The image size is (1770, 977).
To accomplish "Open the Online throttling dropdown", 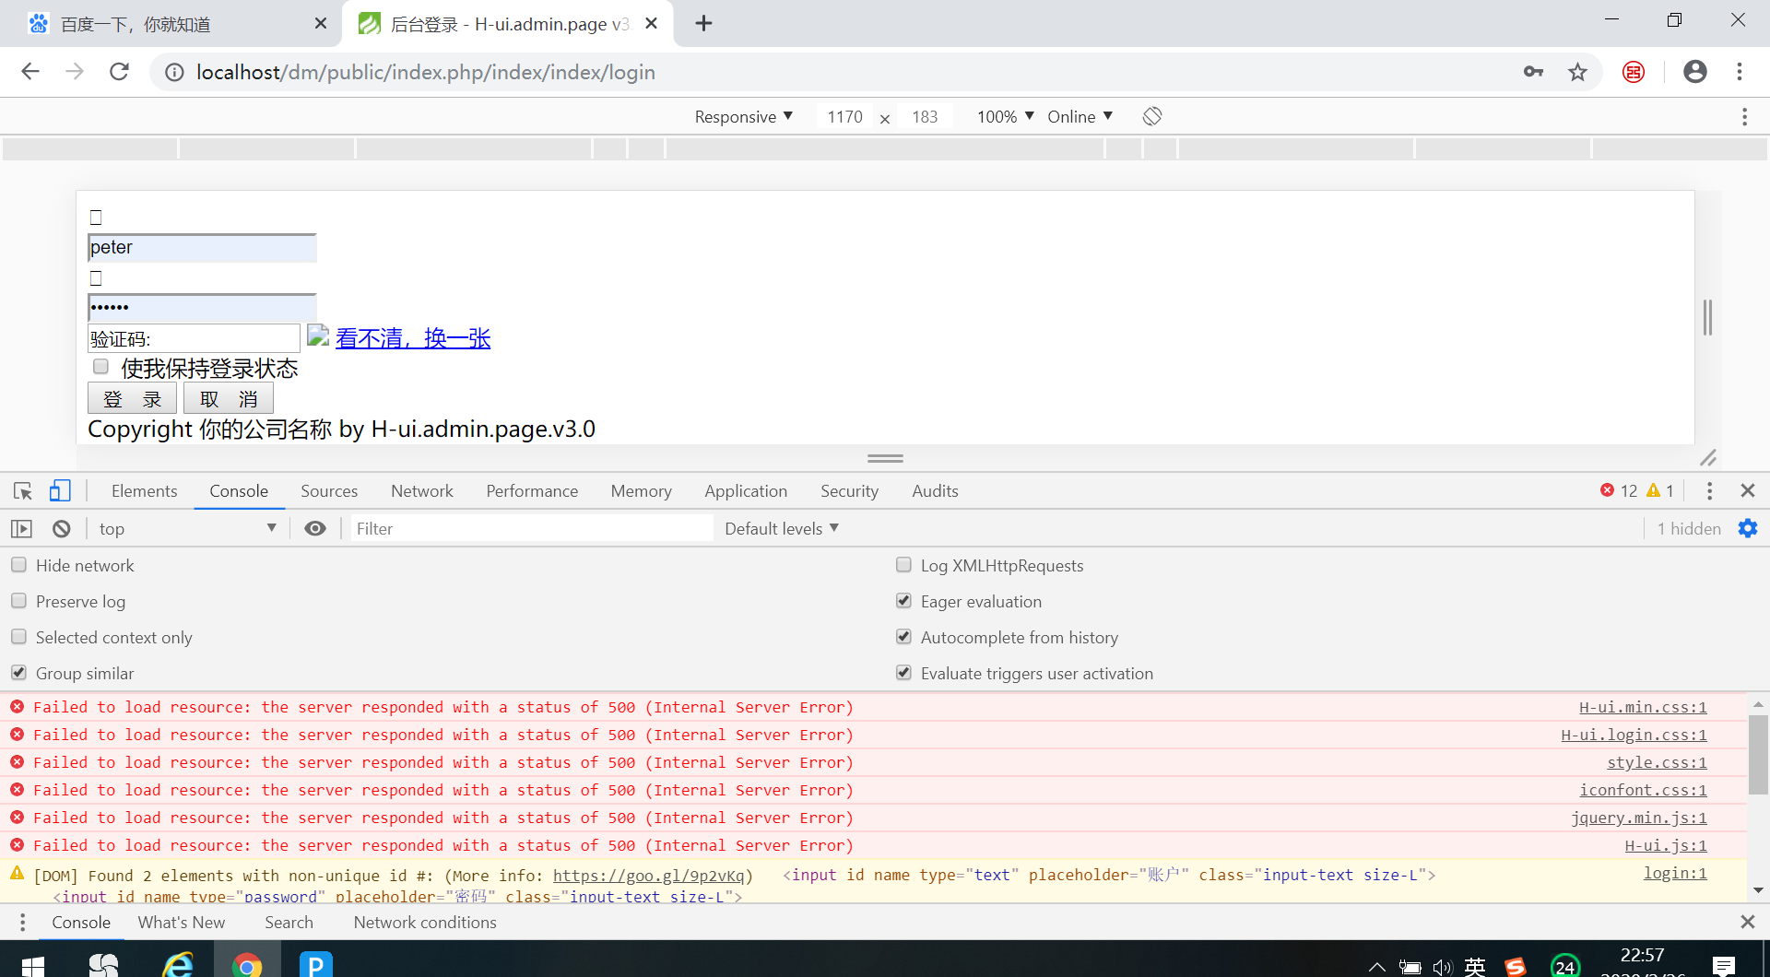I will click(1080, 117).
